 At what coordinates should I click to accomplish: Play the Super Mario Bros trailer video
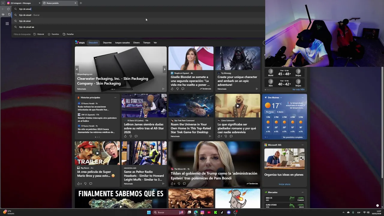(x=97, y=153)
